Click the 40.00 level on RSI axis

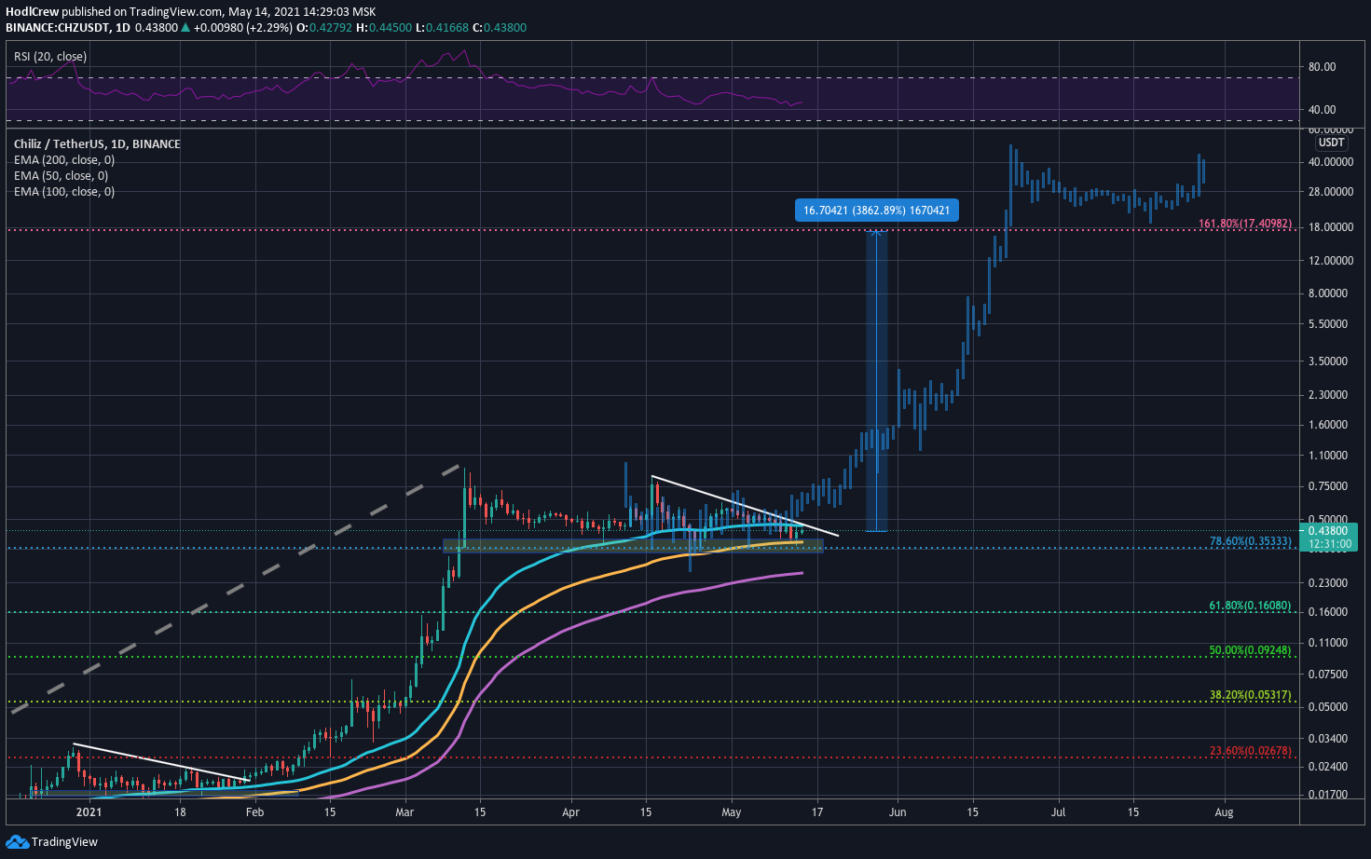point(1322,110)
